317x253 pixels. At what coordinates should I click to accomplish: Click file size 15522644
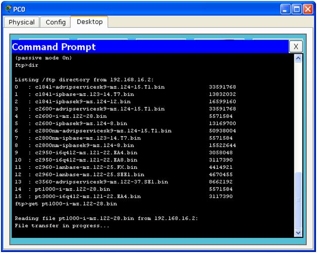[x=223, y=145]
